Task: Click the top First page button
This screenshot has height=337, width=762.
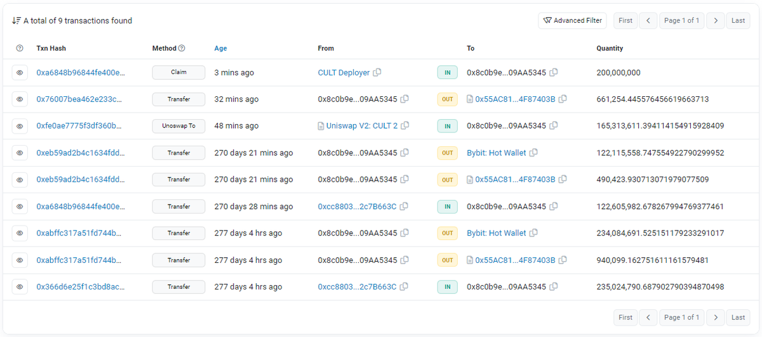Action: pos(625,20)
